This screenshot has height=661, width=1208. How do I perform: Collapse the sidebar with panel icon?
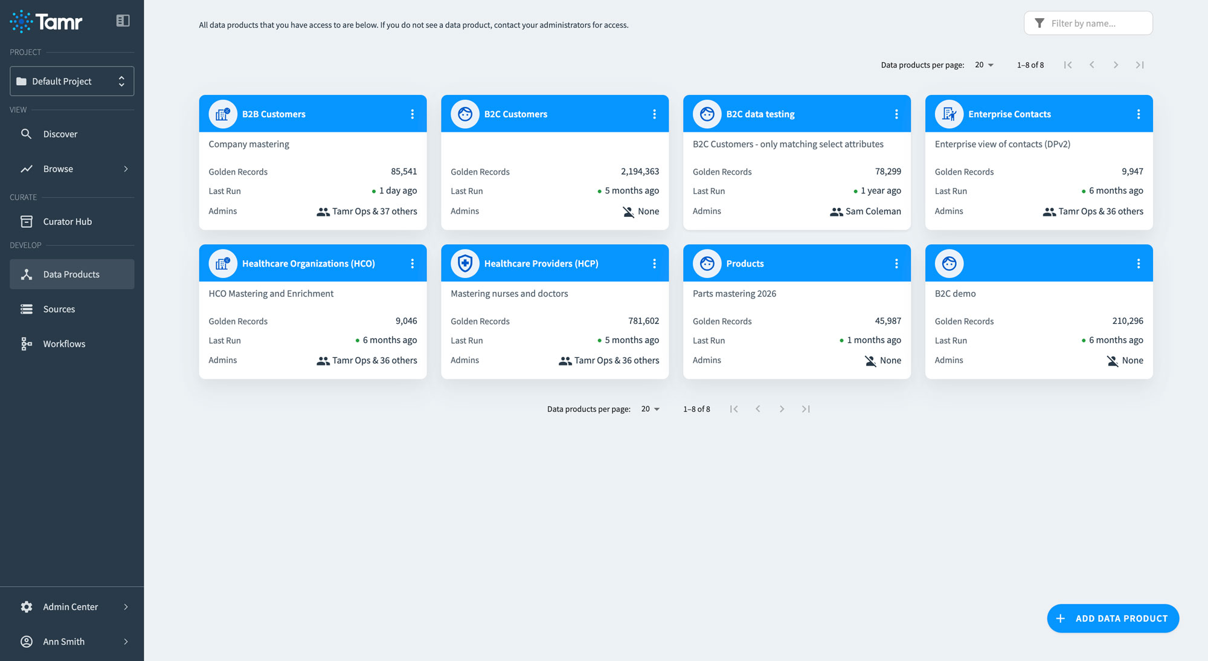click(x=123, y=21)
